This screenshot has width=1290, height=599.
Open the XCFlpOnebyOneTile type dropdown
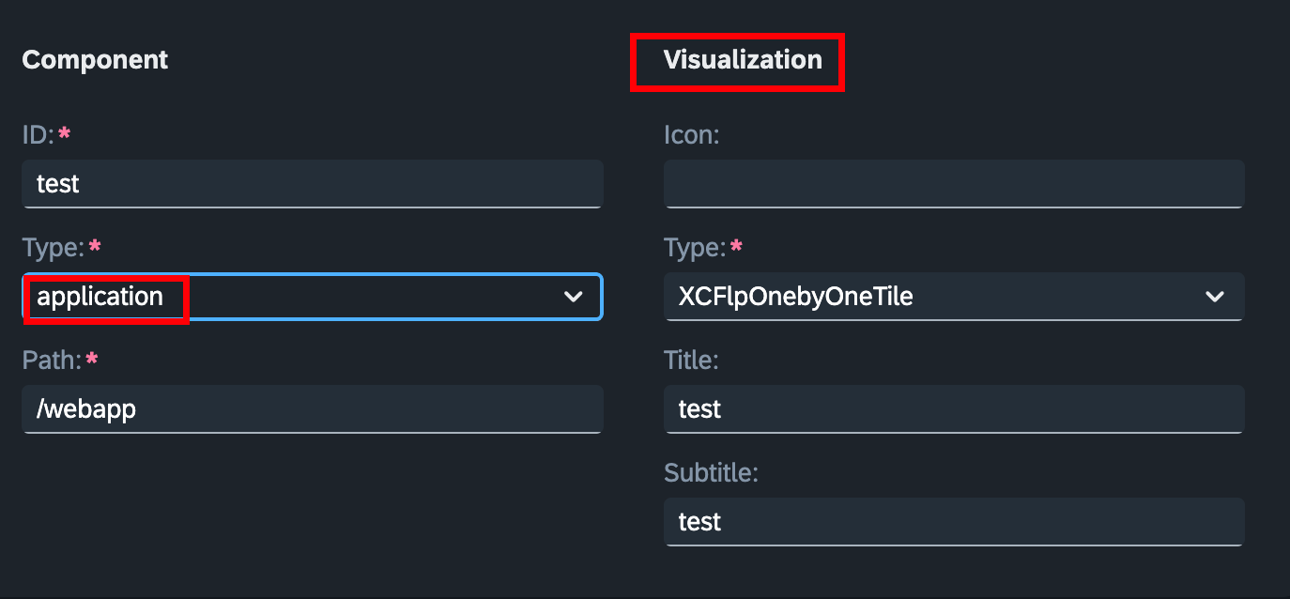coord(954,297)
